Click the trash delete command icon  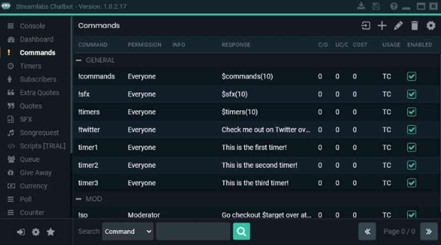pyautogui.click(x=415, y=26)
